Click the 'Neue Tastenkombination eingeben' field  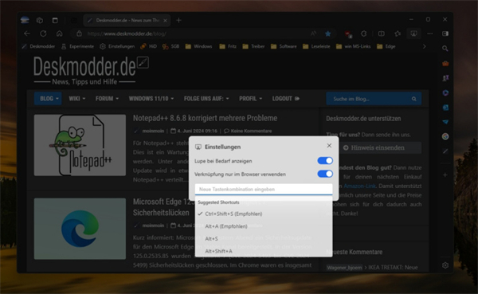[x=264, y=189]
